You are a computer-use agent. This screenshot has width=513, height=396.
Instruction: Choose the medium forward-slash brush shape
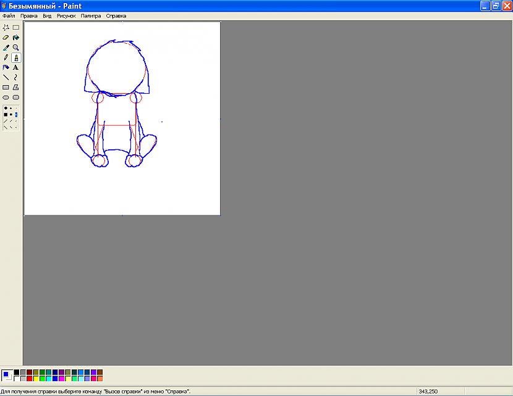[11, 121]
